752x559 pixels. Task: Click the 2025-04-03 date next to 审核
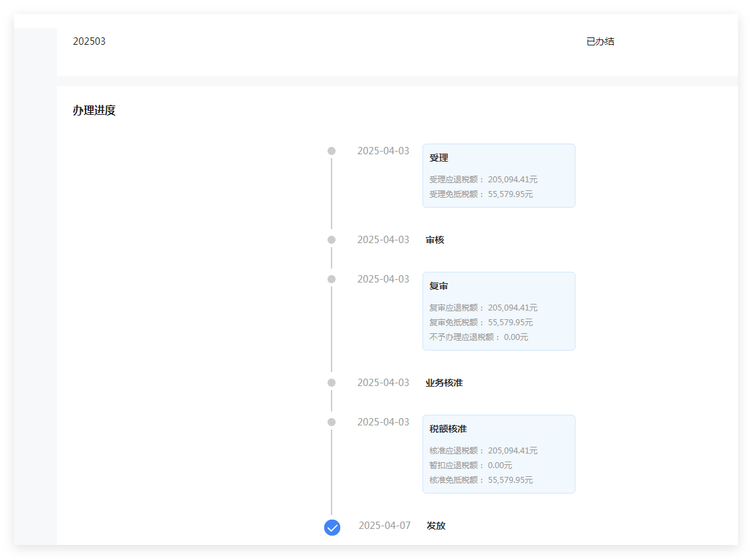click(x=383, y=240)
